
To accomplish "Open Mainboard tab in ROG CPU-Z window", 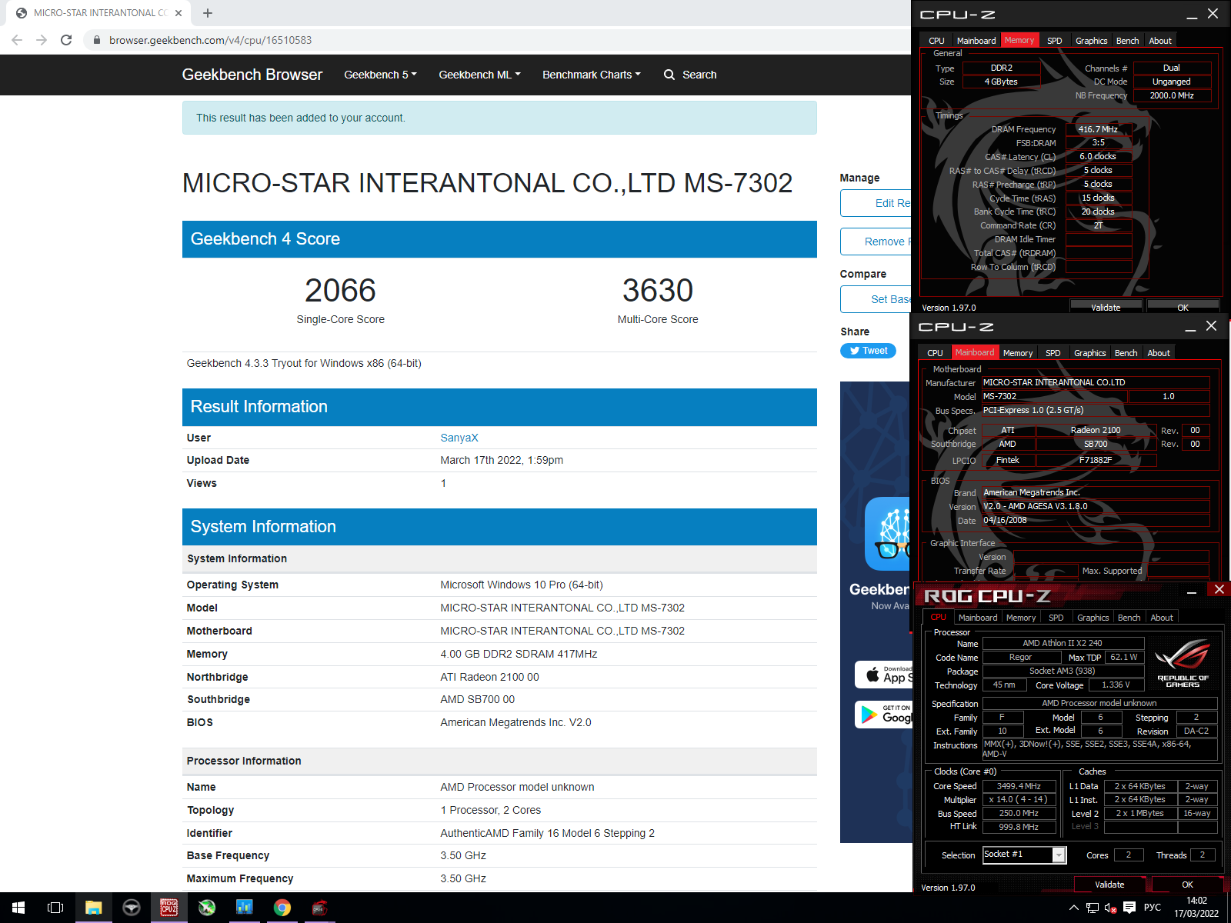I will click(978, 618).
